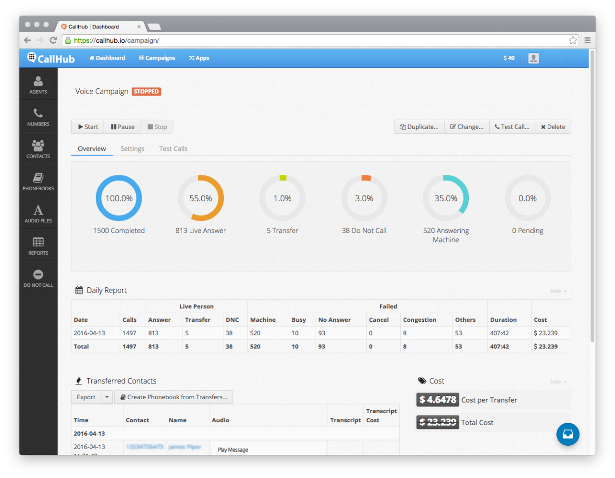615x478 pixels.
Task: Click the 55.0% Live Answer progress ring
Action: pos(200,198)
